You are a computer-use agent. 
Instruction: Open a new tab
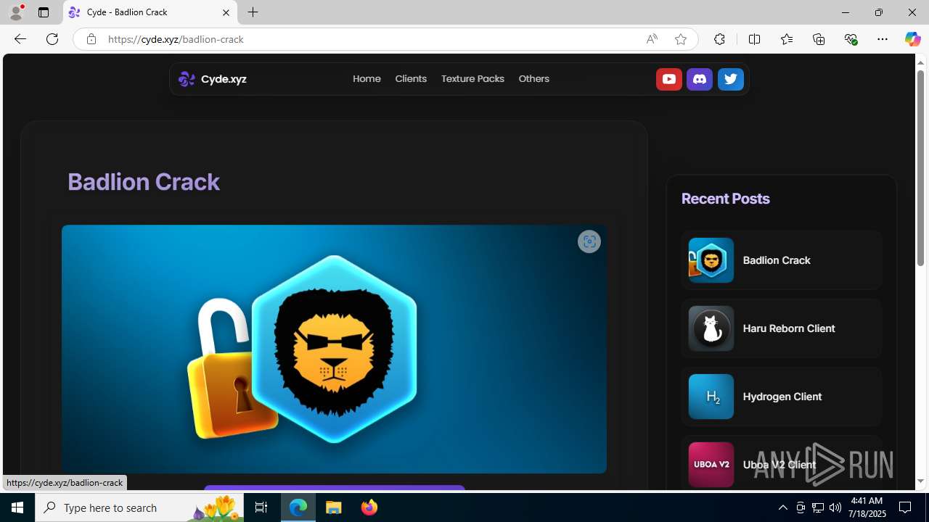pos(253,12)
